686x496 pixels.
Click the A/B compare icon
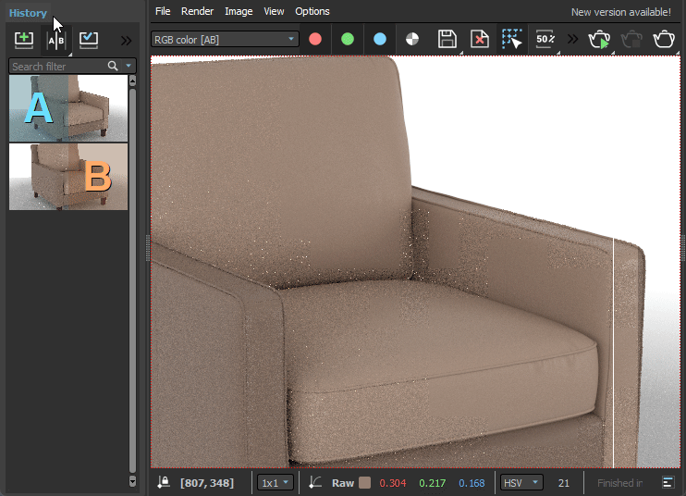56,40
